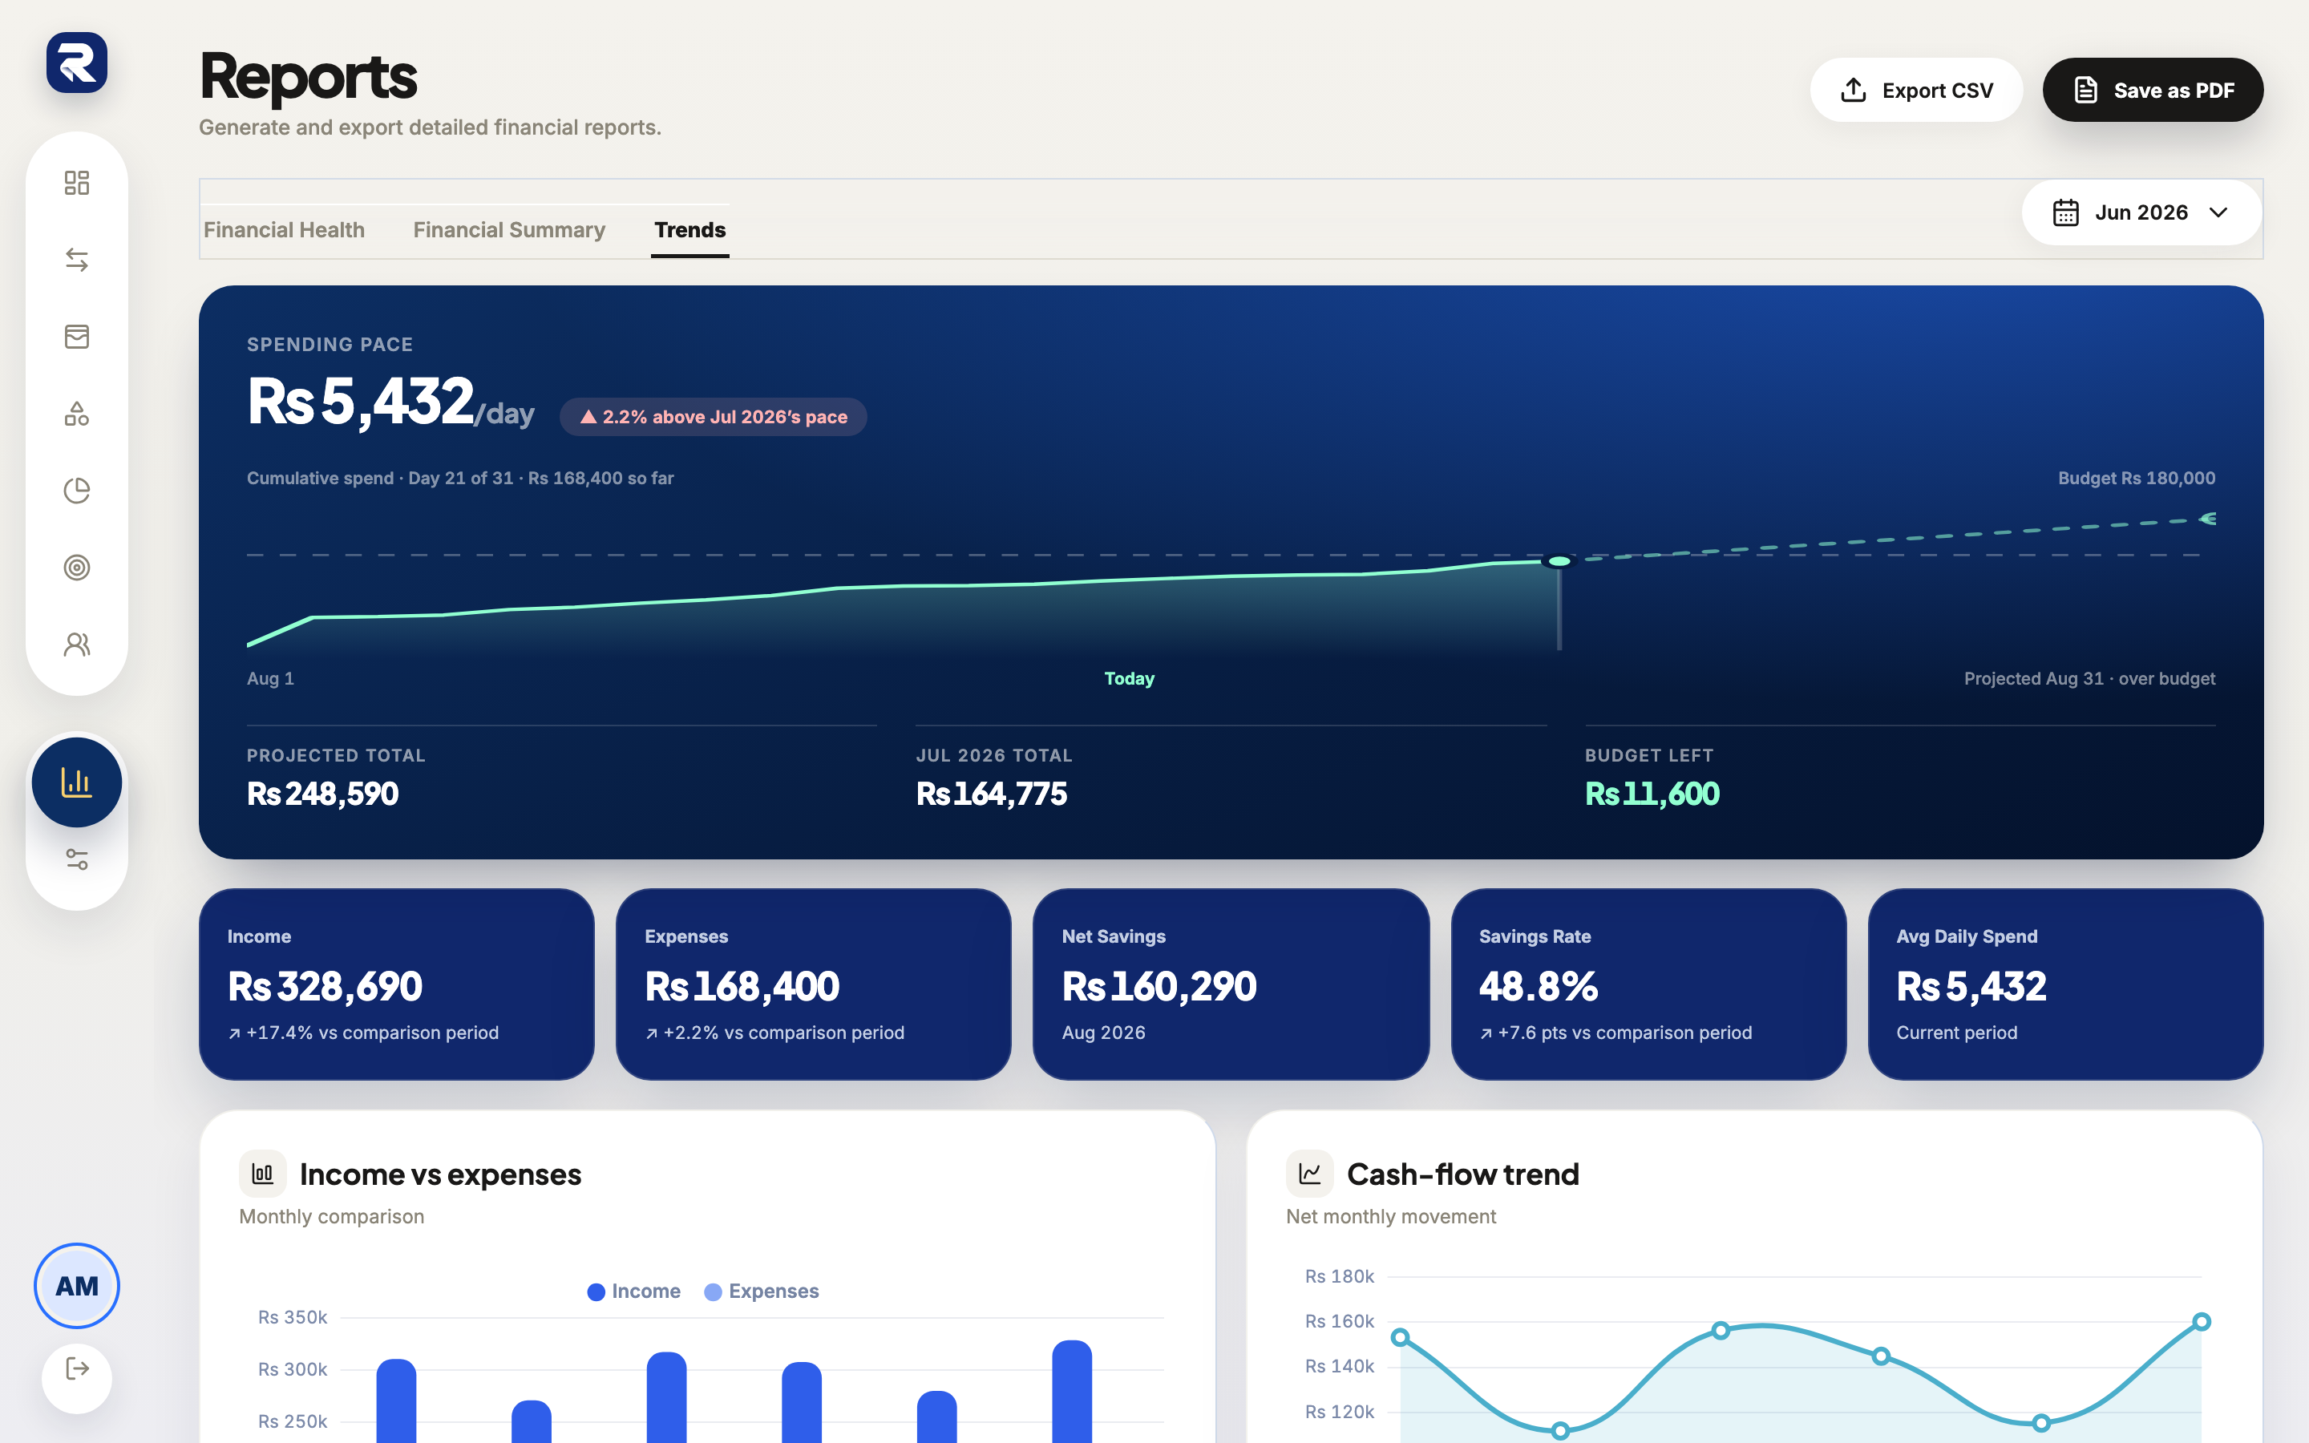Open the wallet card icon in sidebar

[x=76, y=337]
